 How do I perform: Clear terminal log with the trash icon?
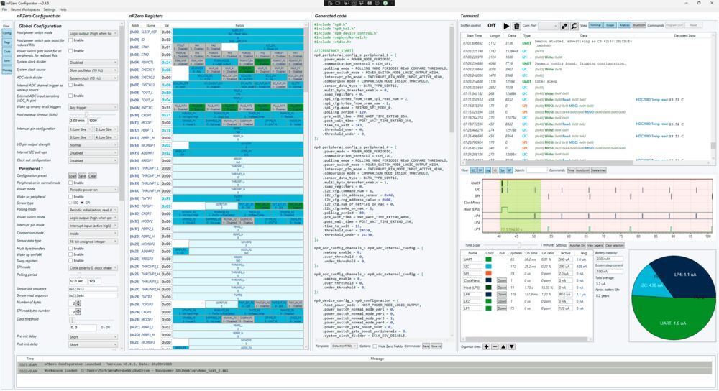point(516,26)
